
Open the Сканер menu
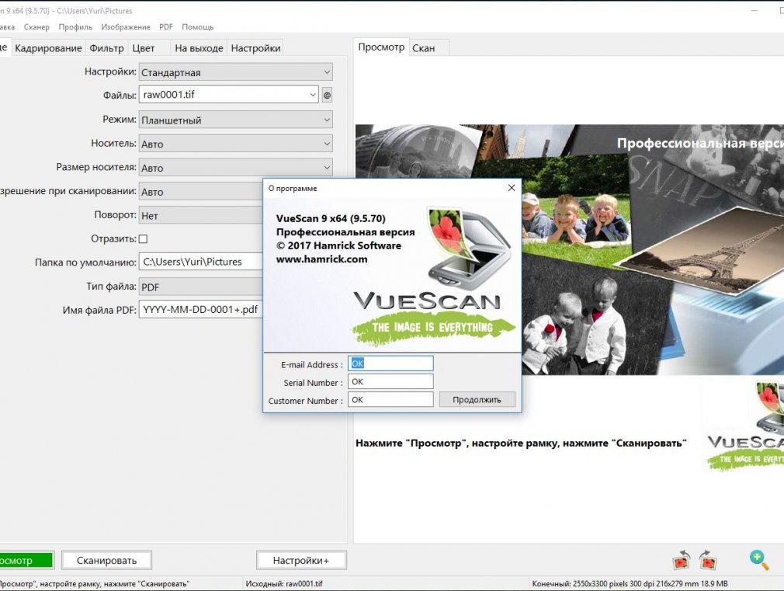[36, 27]
